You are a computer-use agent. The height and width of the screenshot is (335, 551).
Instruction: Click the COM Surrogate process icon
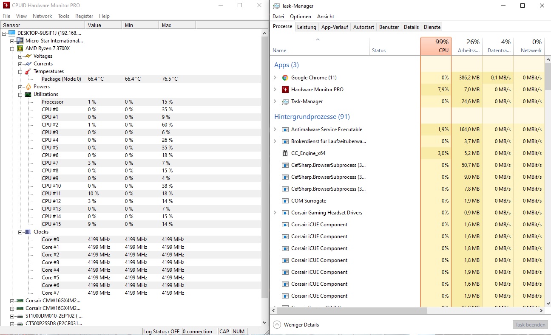285,201
